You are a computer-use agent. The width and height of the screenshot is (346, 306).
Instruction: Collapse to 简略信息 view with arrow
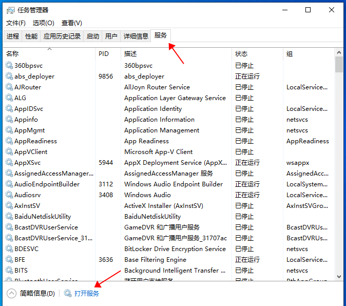click(x=11, y=293)
